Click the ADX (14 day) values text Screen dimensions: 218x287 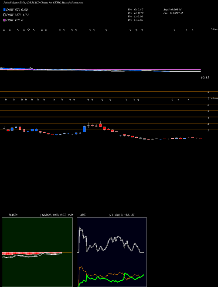pos(122,215)
